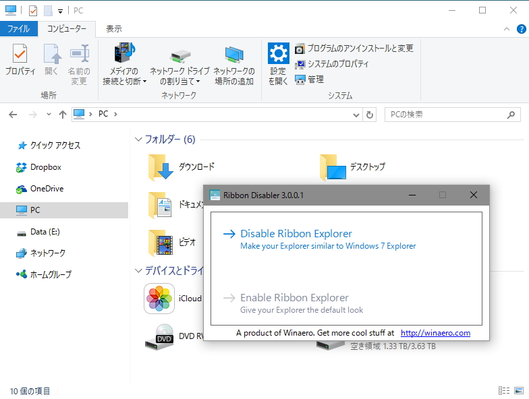This screenshot has width=529, height=399.
Task: Open Properties (プロパティ) in the ribbon
Action: (x=20, y=59)
